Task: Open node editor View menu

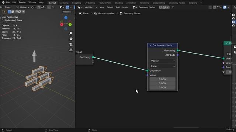Action: click(x=102, y=7)
